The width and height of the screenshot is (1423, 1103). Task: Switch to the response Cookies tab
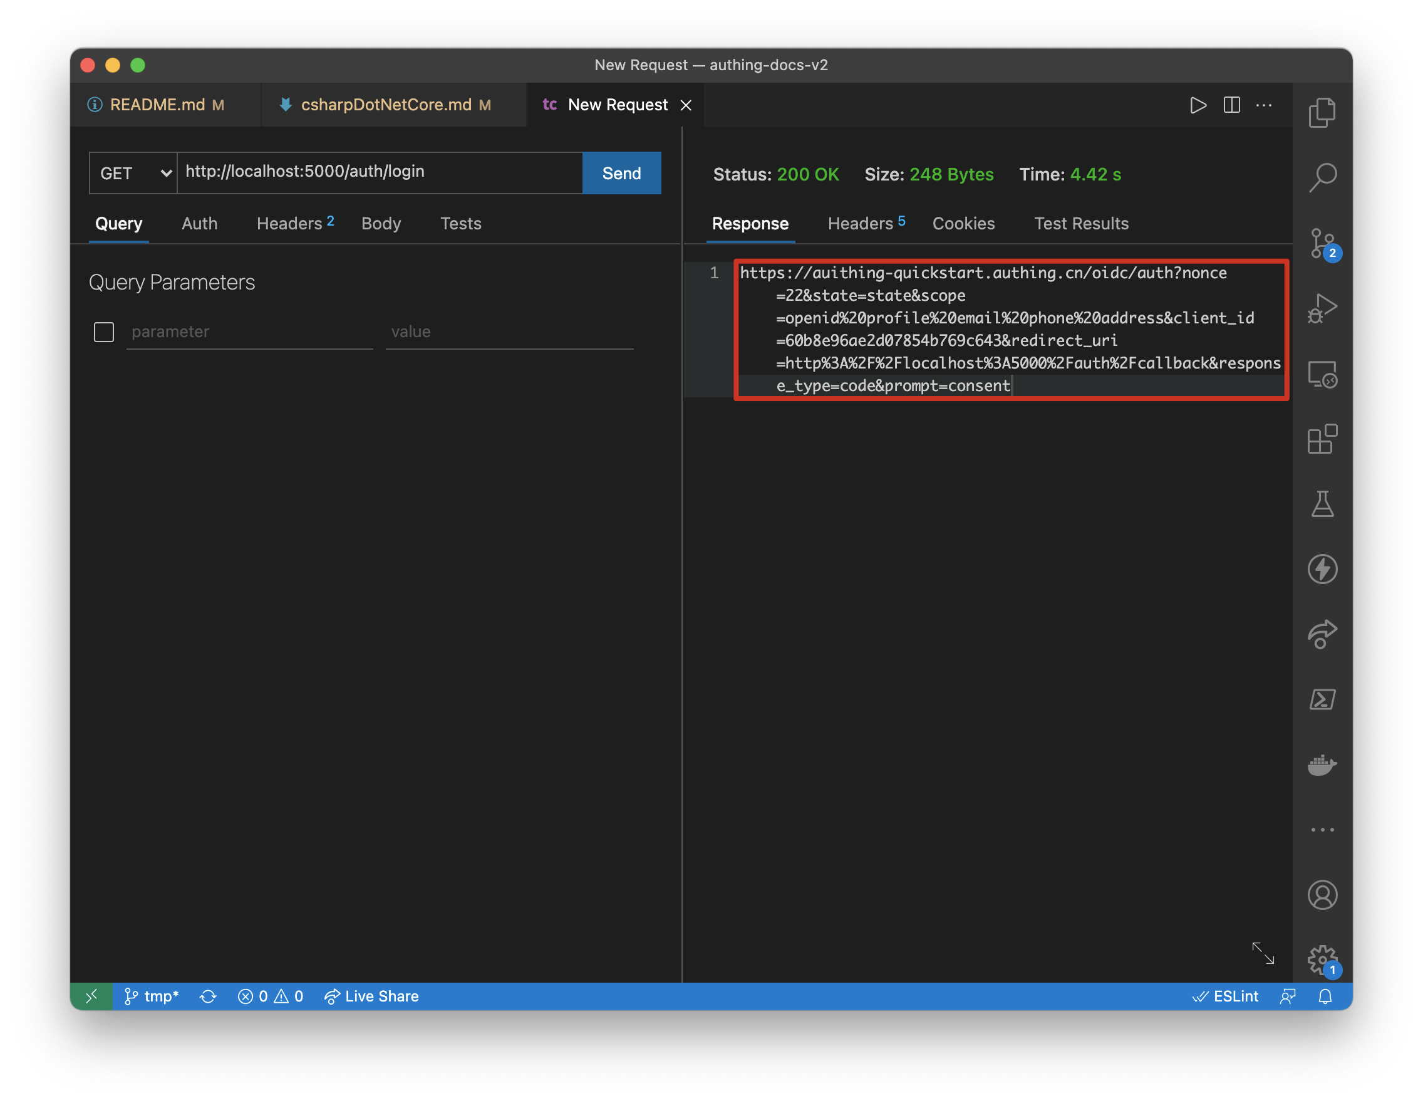tap(963, 224)
